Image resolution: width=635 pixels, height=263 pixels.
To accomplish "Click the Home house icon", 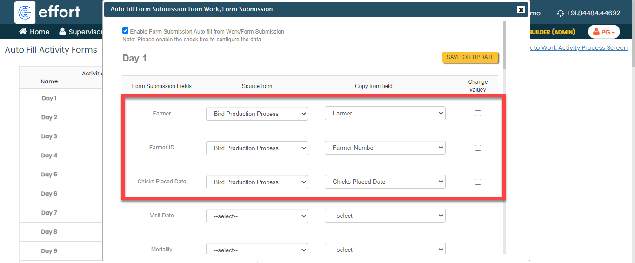I will (22, 32).
